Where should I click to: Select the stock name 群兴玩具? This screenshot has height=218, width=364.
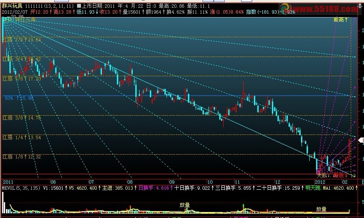12,6
